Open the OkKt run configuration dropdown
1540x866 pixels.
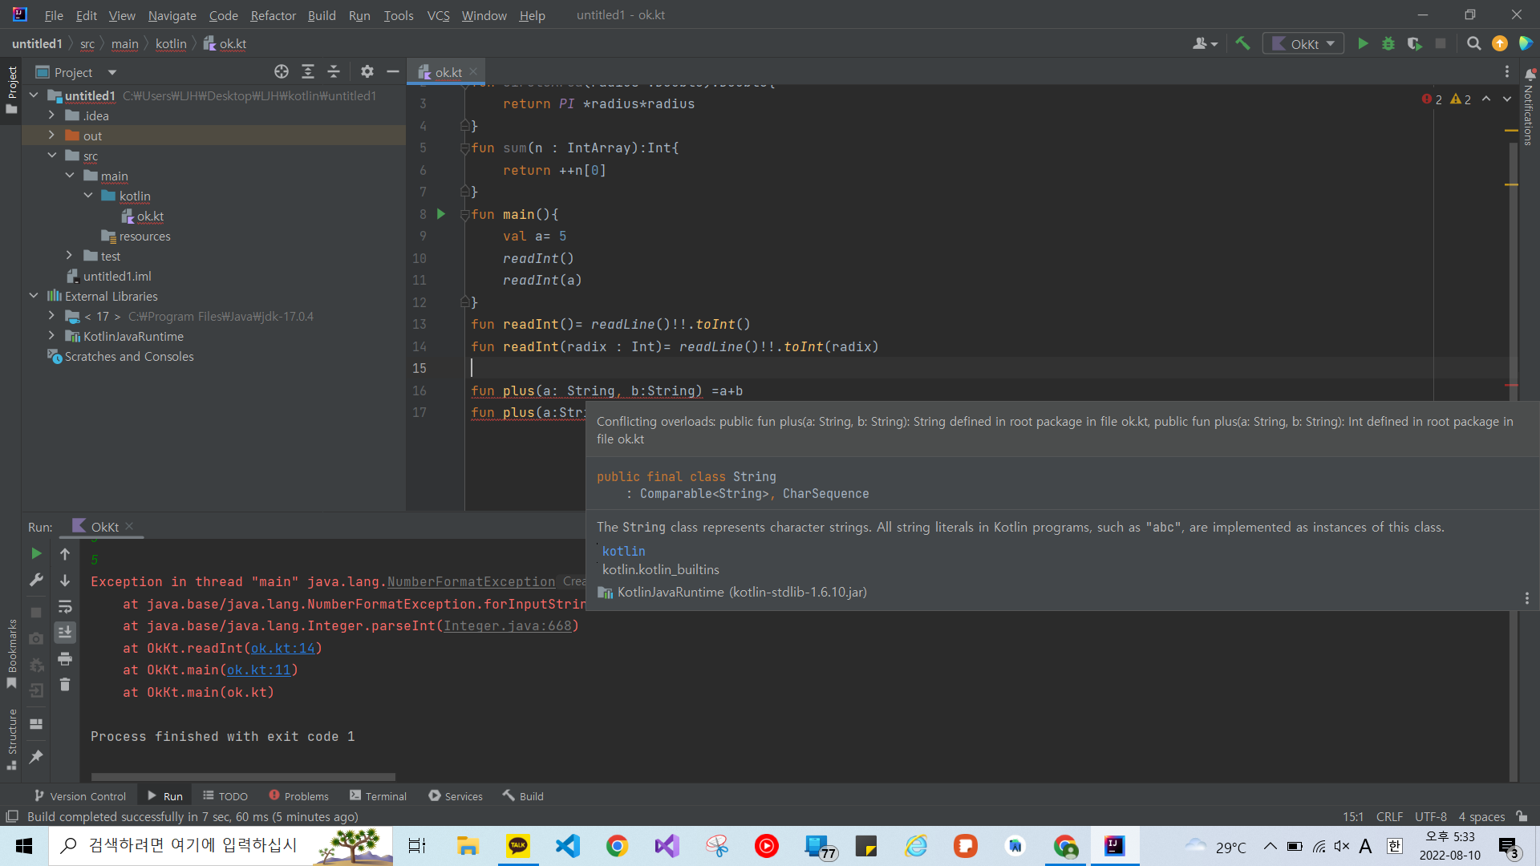click(x=1303, y=44)
